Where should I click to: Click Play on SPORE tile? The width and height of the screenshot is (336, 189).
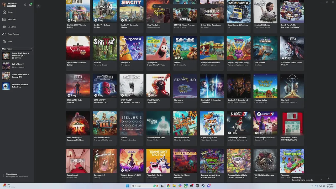179,58
